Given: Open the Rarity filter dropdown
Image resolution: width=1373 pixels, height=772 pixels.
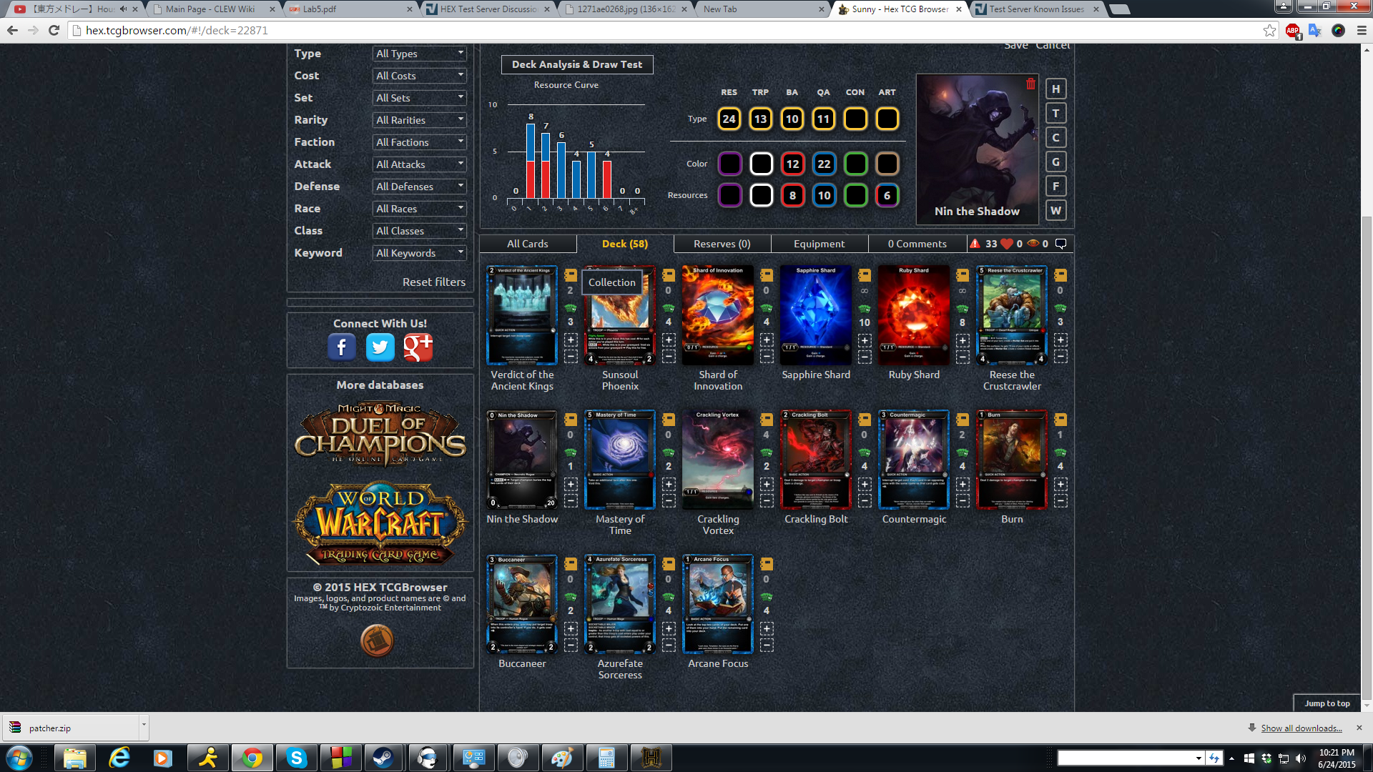Looking at the screenshot, I should pos(420,120).
